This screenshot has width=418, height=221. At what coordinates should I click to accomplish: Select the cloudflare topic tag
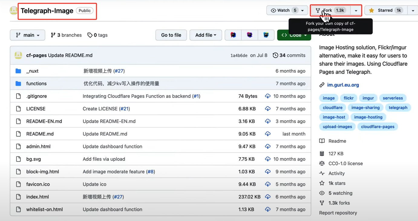click(x=333, y=107)
